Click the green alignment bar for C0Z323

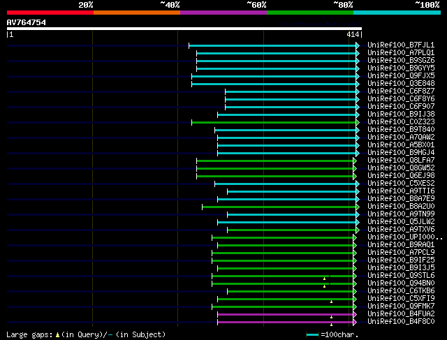[x=274, y=123]
